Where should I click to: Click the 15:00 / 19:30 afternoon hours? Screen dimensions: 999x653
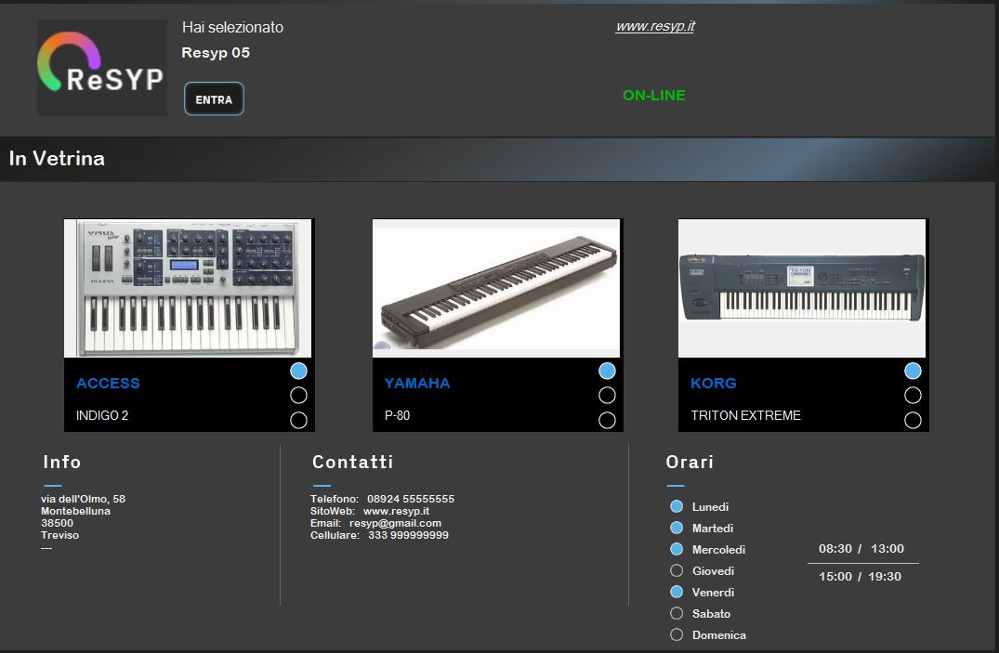861,577
